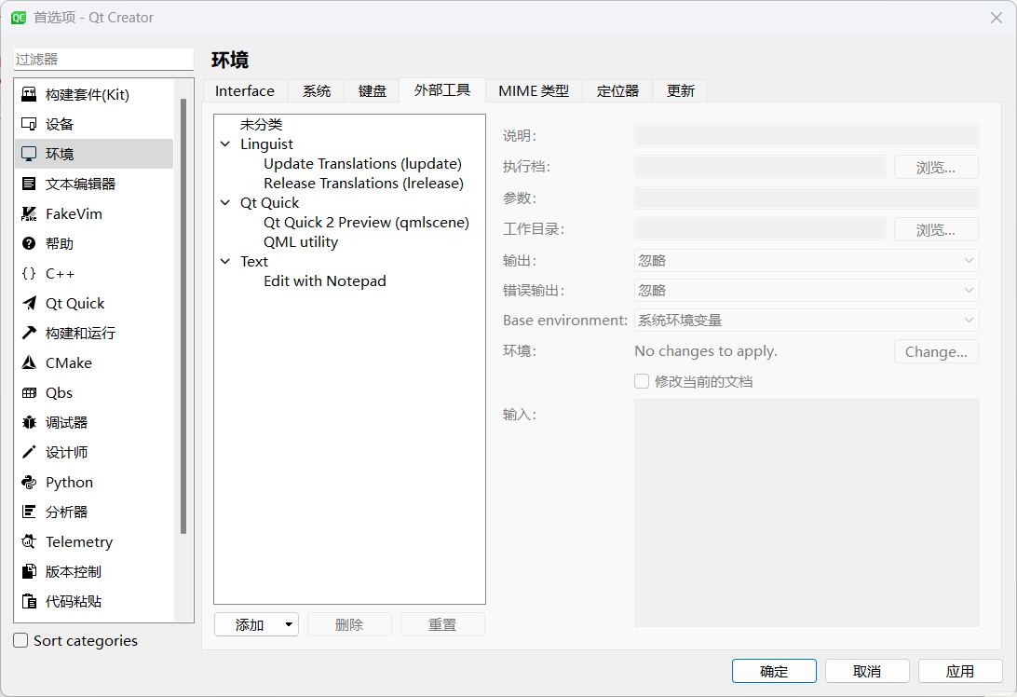Click the 重置 button
Viewport: 1017px width, 697px height.
point(442,624)
